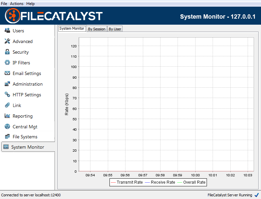Click the FILECATALYST wordmark in the header
Viewport: 261px width, 199px height.
coord(61,16)
